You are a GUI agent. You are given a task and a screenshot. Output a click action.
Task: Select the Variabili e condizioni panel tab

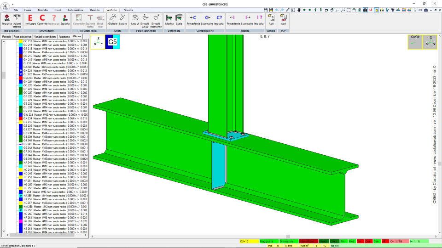[x=45, y=37]
